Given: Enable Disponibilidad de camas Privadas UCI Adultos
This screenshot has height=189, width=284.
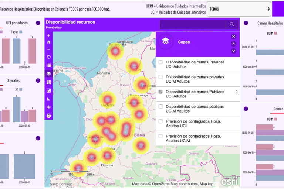Looking at the screenshot, I should [x=160, y=62].
